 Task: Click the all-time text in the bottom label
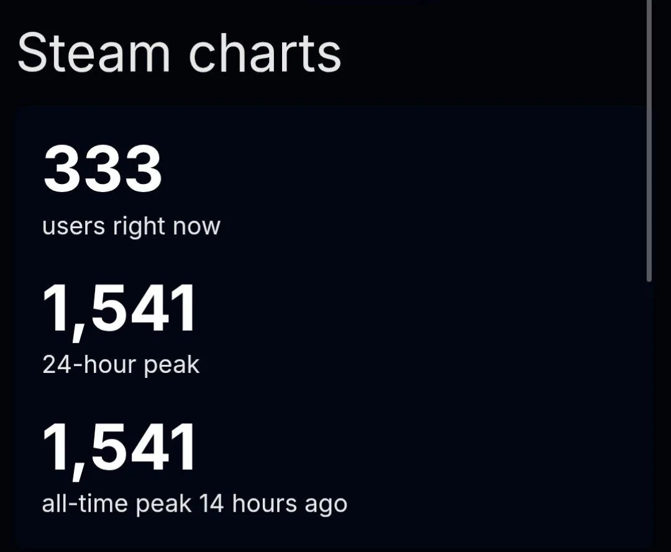[x=84, y=504]
